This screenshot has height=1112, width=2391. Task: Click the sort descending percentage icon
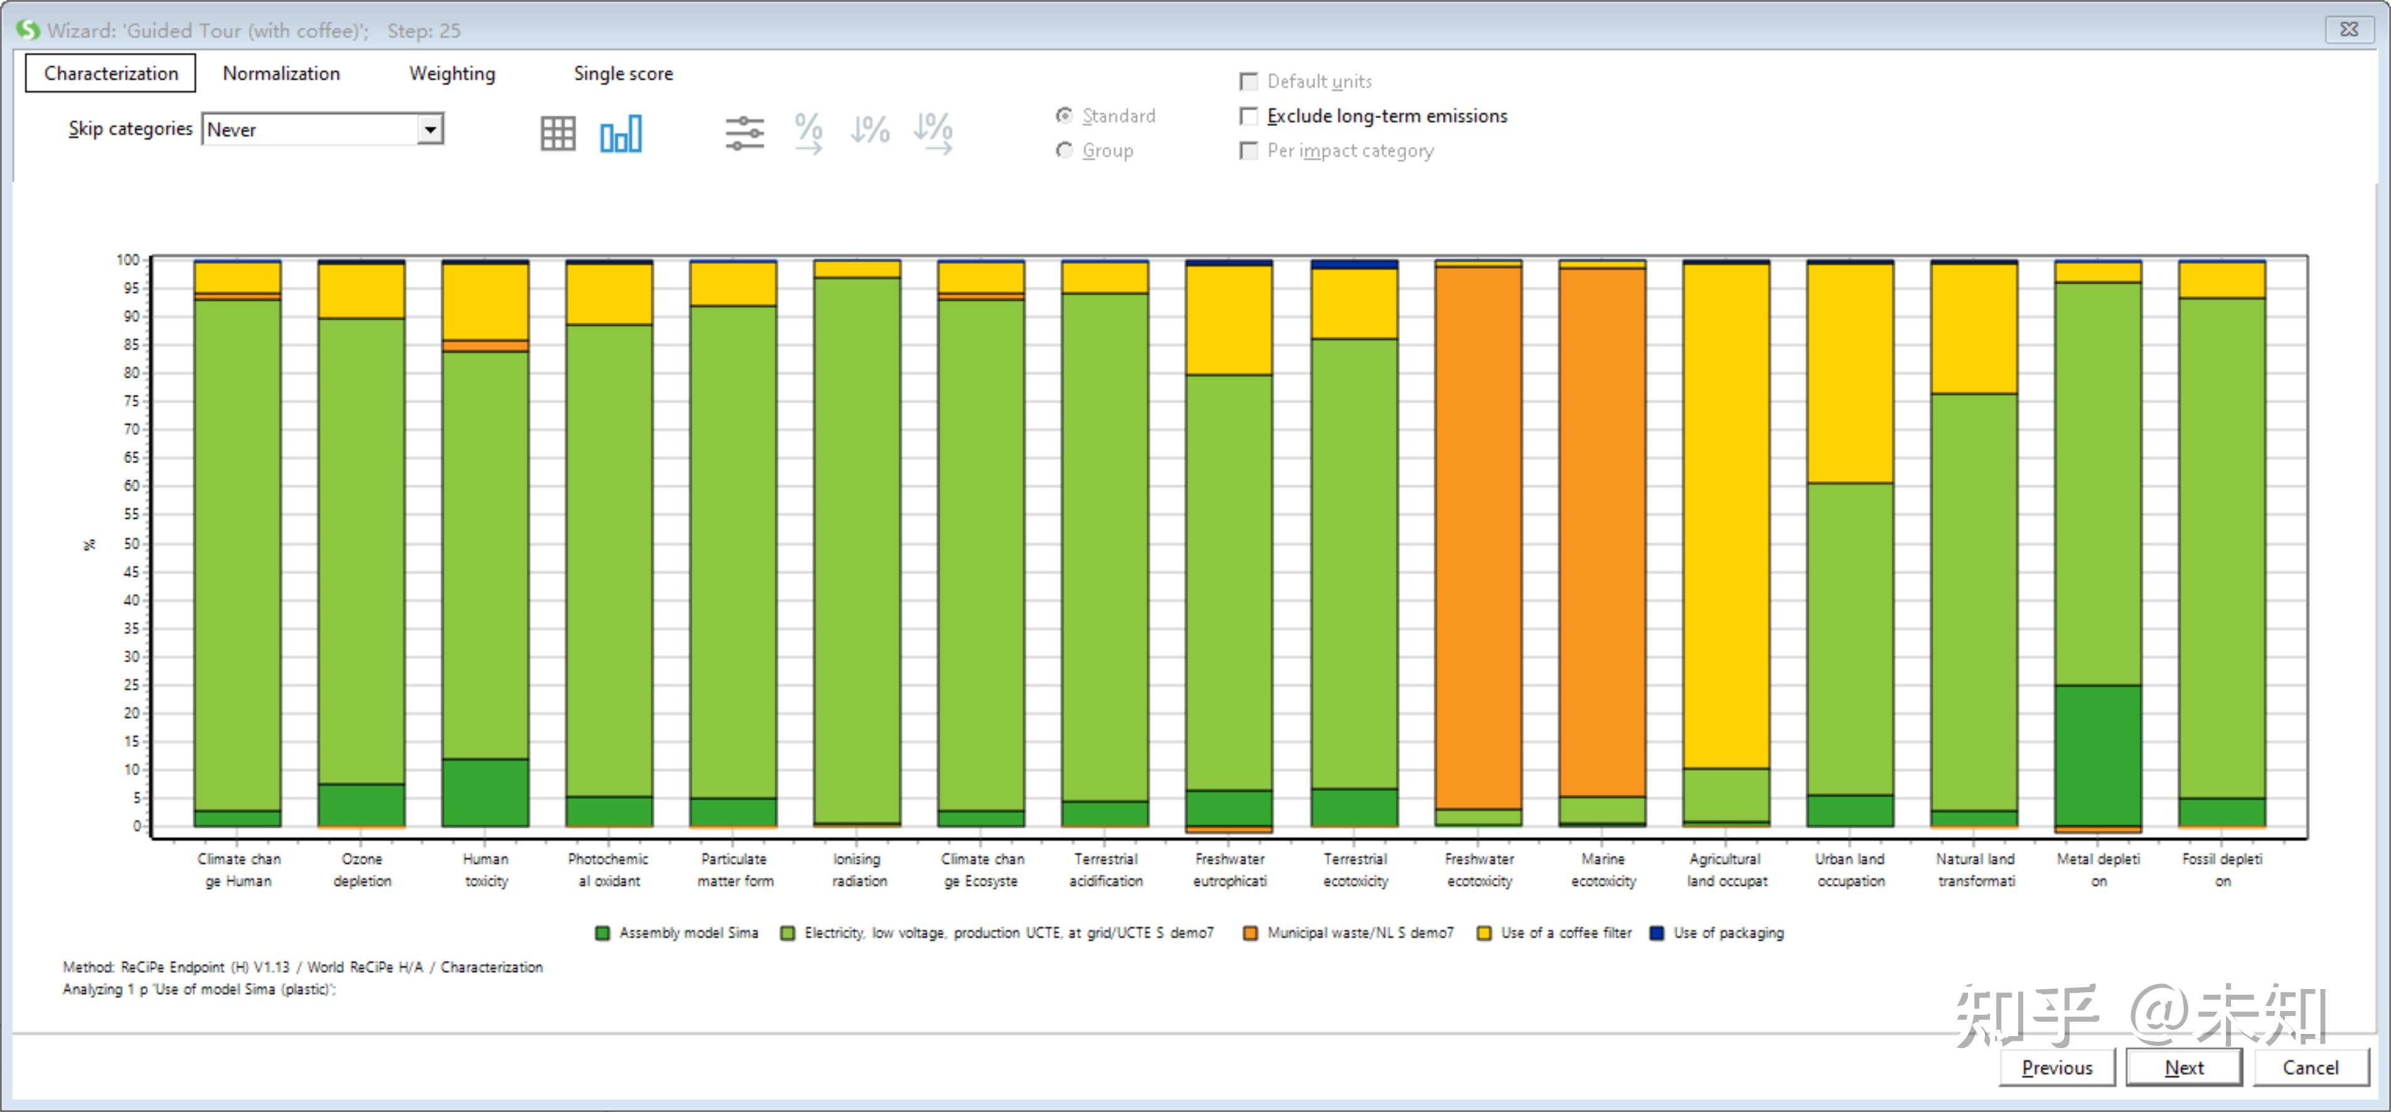coord(870,131)
